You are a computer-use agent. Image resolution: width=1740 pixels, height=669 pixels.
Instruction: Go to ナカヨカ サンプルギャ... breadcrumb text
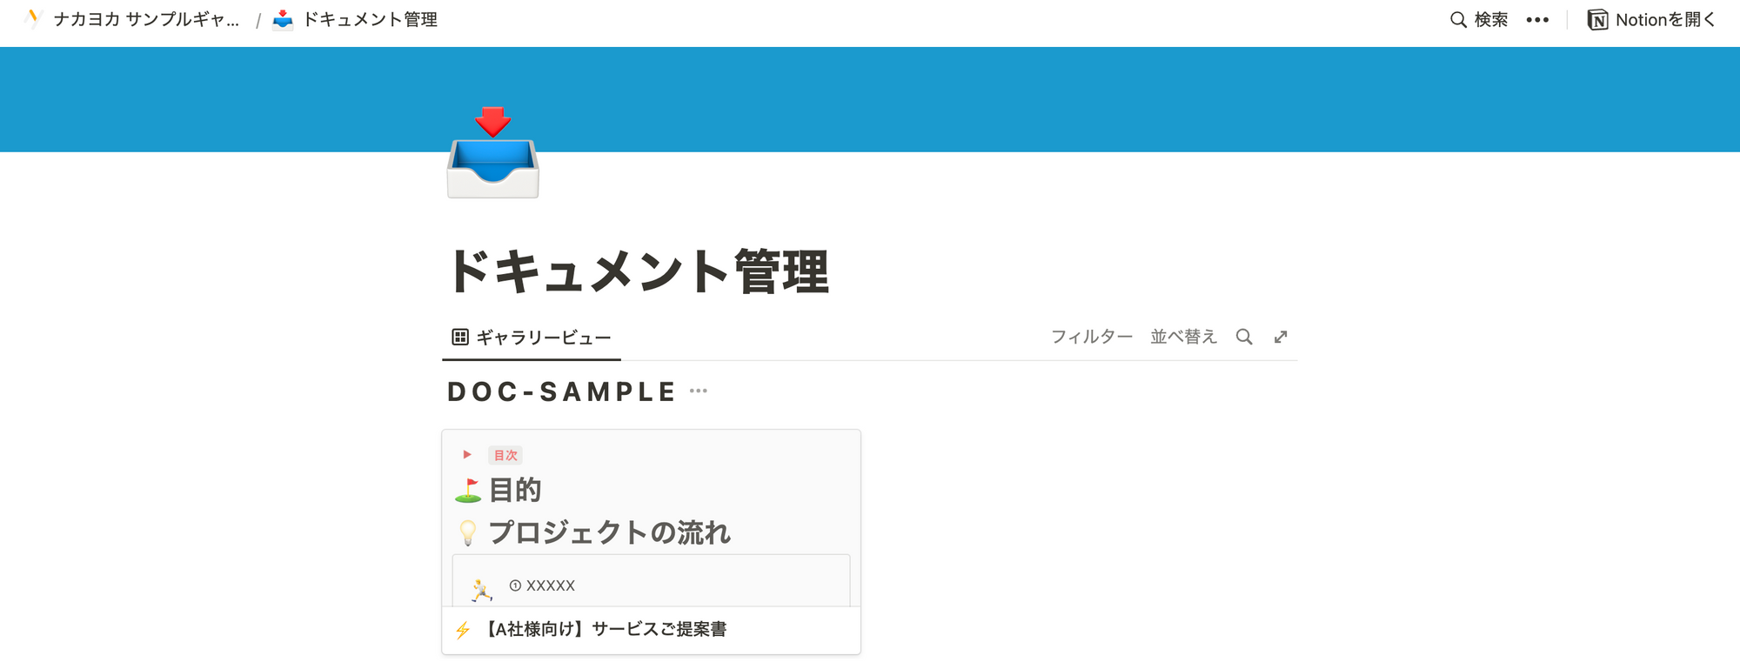tap(146, 20)
